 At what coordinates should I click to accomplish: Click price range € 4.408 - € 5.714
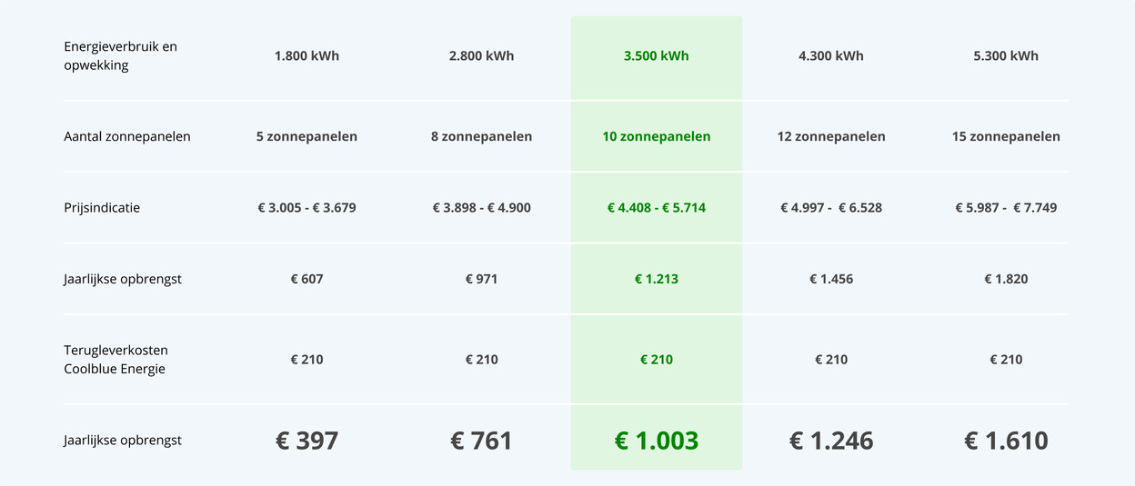tap(656, 208)
